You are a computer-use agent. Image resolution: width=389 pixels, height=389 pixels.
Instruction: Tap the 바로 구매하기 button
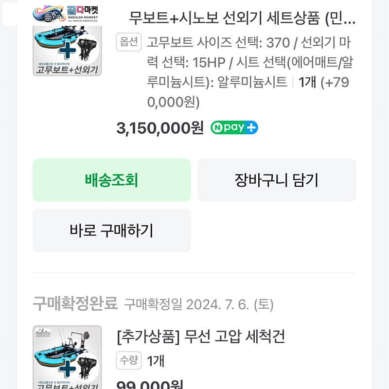click(112, 230)
